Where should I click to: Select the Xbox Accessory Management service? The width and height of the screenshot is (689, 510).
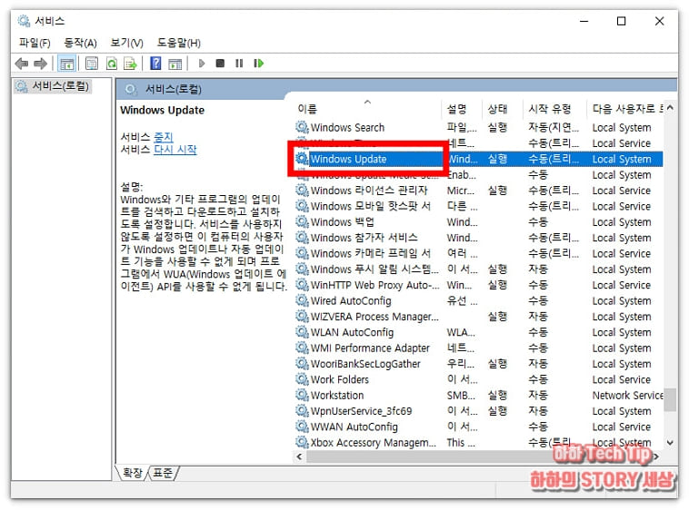479,443
